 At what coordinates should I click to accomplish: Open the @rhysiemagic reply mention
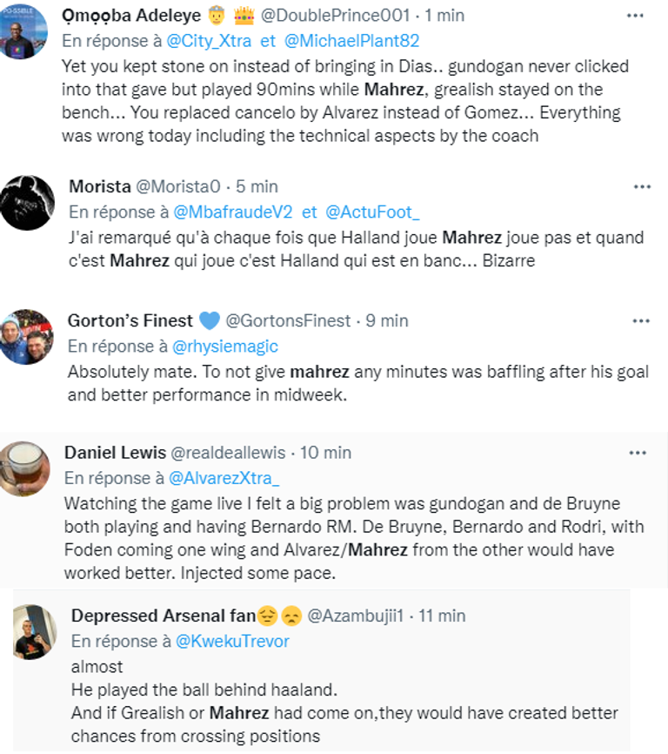(x=226, y=347)
